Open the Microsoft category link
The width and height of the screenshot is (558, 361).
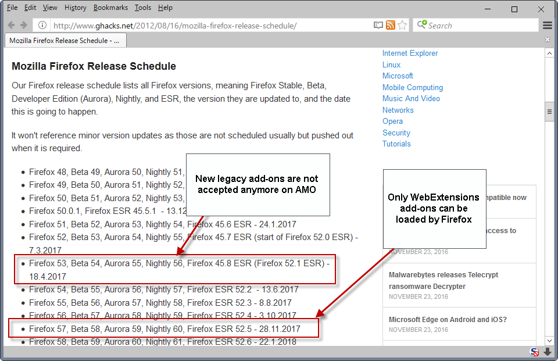coord(398,76)
